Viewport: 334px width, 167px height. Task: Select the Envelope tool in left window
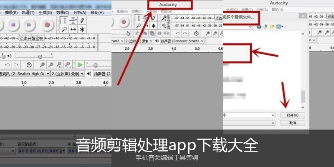(73, 20)
